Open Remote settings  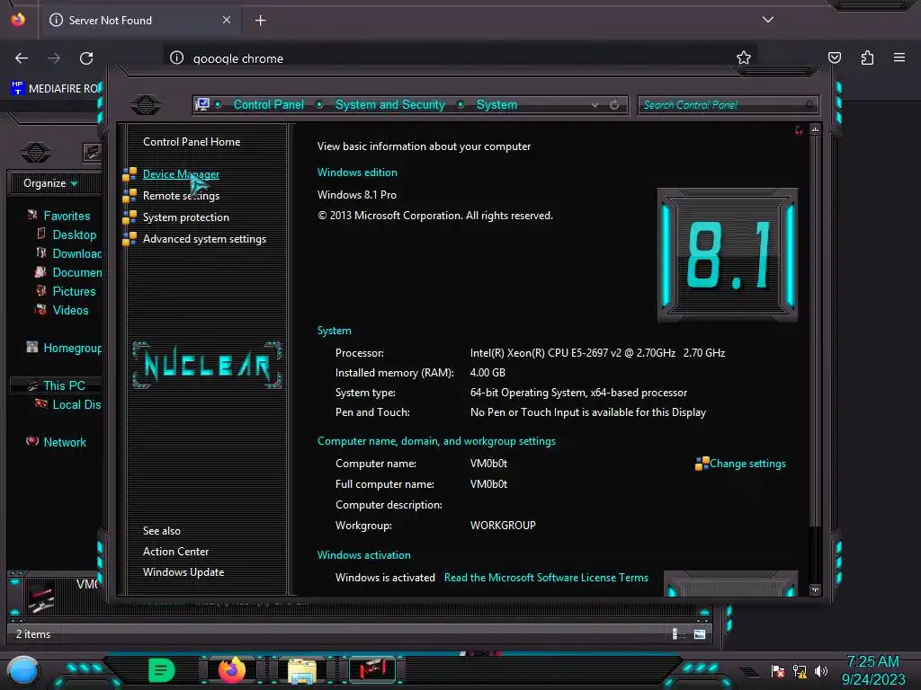pos(181,196)
